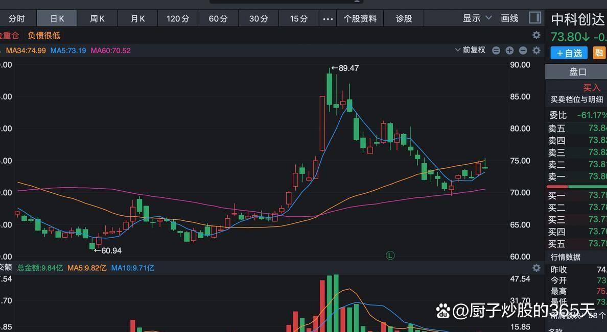Viewport: 607px width, 332px height.
Task: Click the plus zoom icon beside 前复权
Action: [x=509, y=50]
